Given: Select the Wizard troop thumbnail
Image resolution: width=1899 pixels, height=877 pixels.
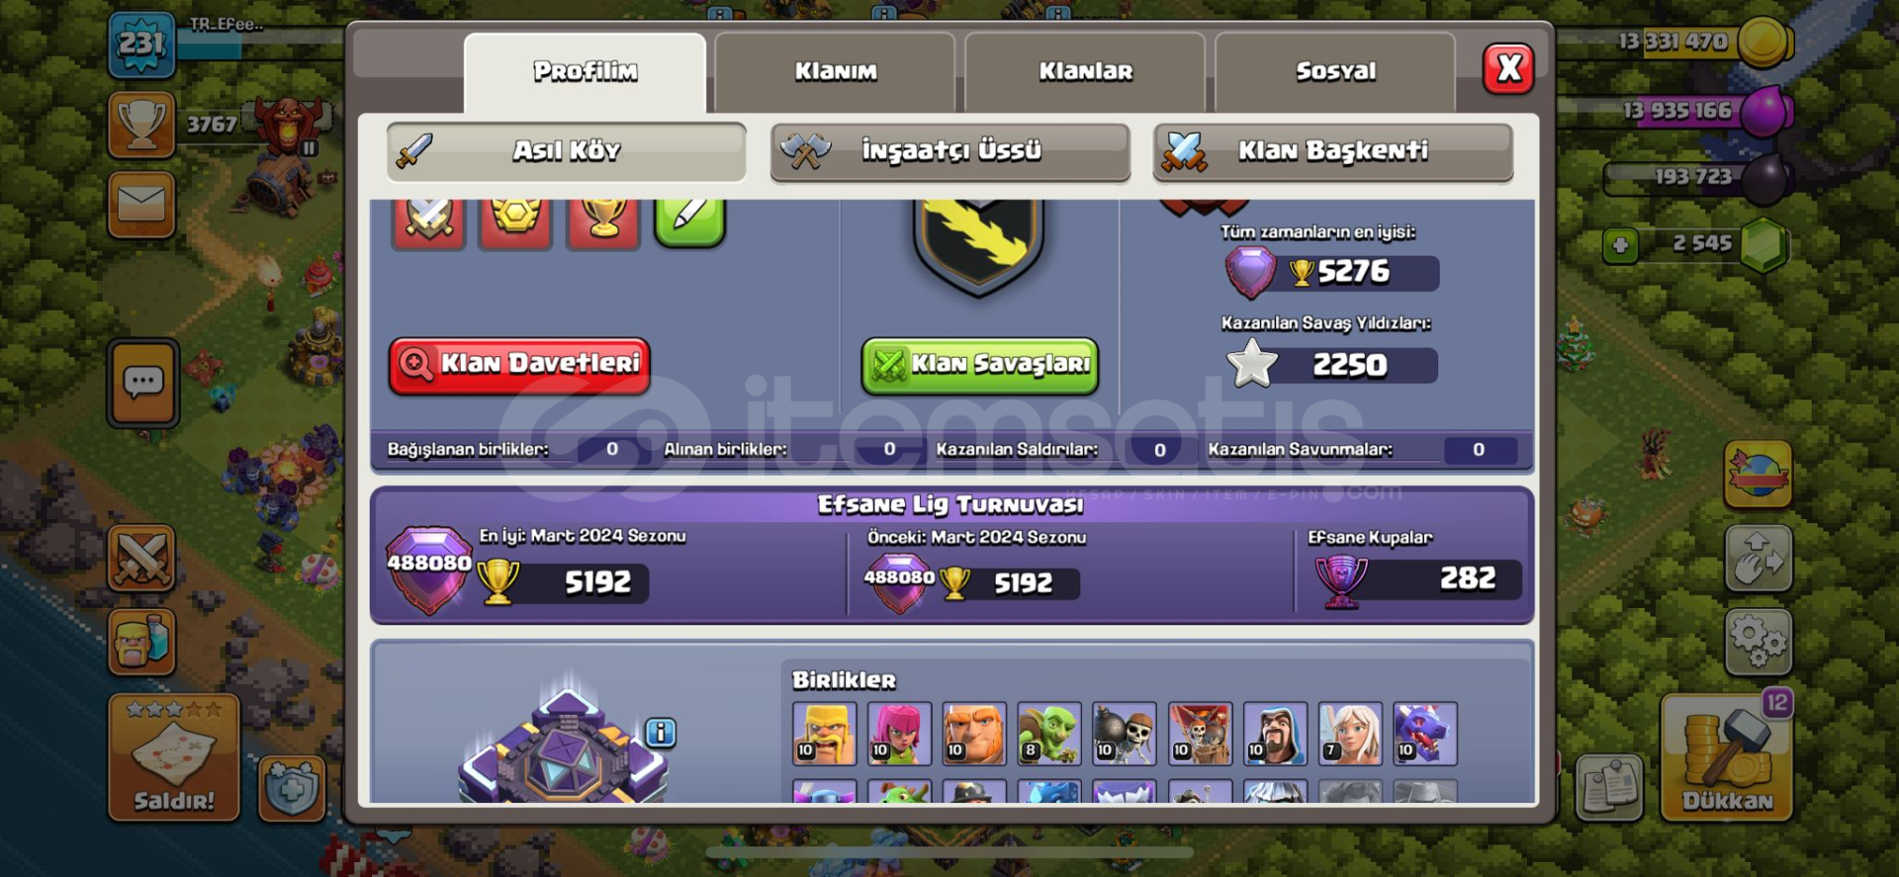Looking at the screenshot, I should tap(1275, 734).
